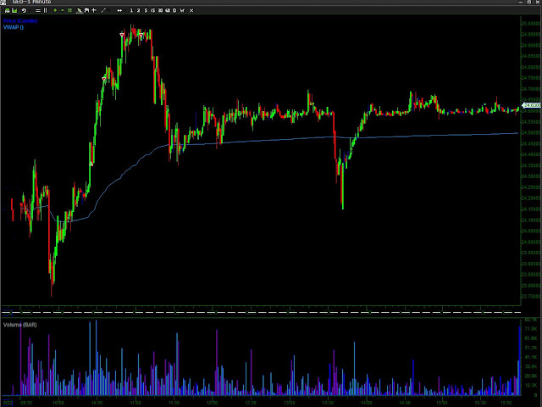Click the drawing edit pencil icon

(x=79, y=10)
